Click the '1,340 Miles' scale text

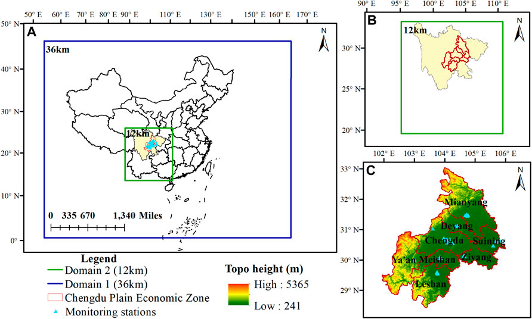click(137, 215)
